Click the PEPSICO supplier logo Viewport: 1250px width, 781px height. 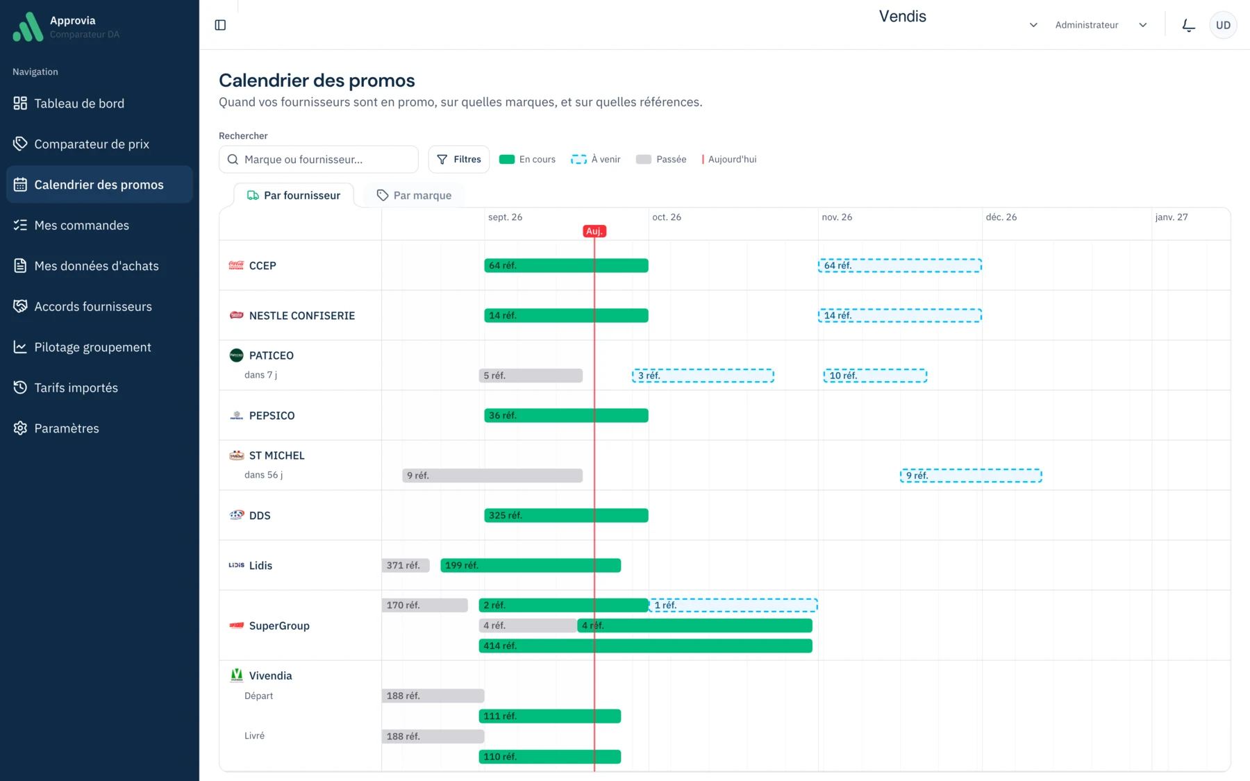pyautogui.click(x=236, y=415)
